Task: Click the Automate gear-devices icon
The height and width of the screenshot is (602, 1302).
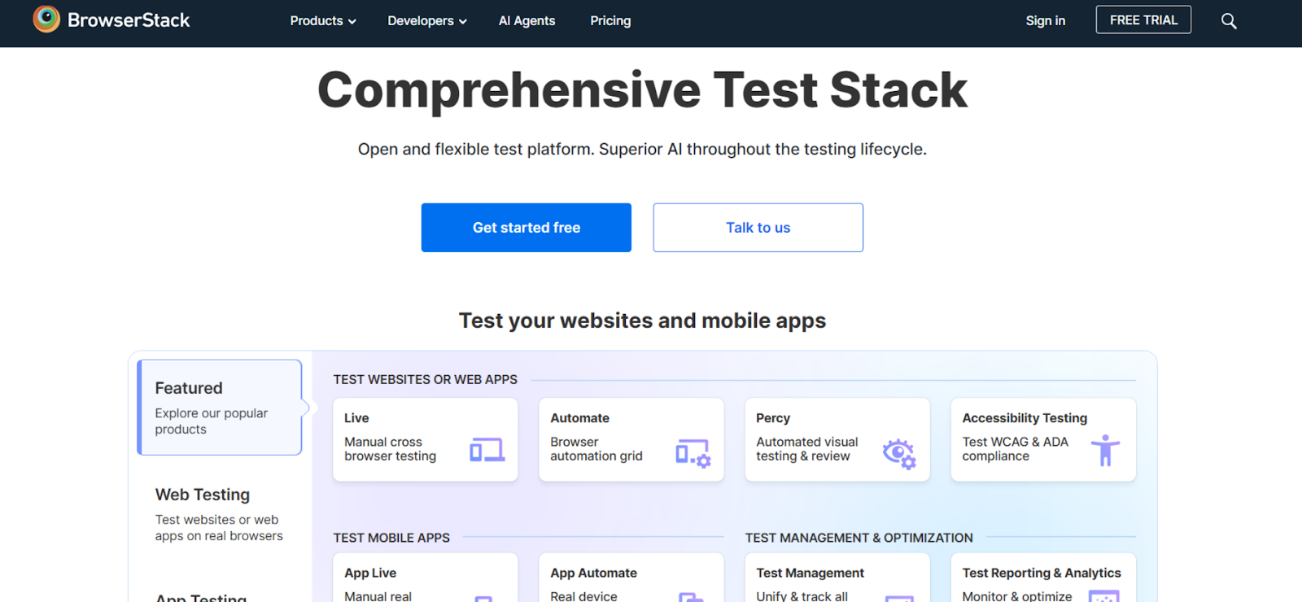Action: coord(693,453)
